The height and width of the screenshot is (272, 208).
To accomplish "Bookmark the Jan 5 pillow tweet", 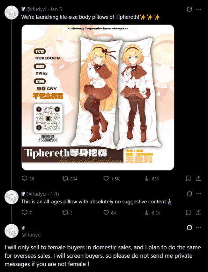I will point(188,179).
